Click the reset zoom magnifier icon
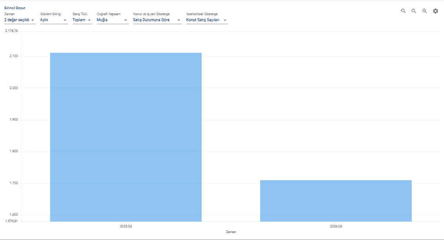 403,11
